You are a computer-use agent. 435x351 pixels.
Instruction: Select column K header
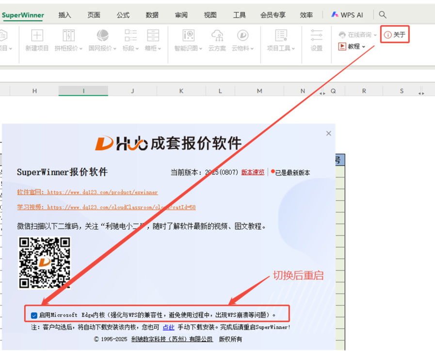pyautogui.click(x=181, y=91)
